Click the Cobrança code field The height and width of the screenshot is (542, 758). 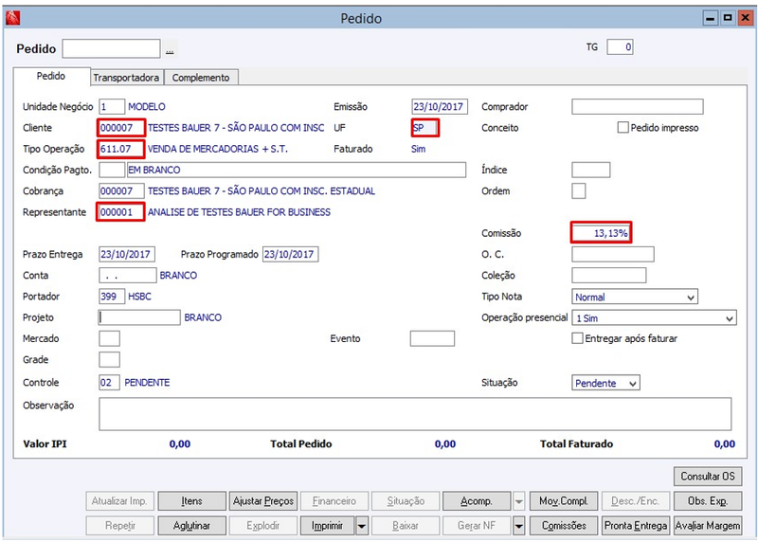click(121, 191)
